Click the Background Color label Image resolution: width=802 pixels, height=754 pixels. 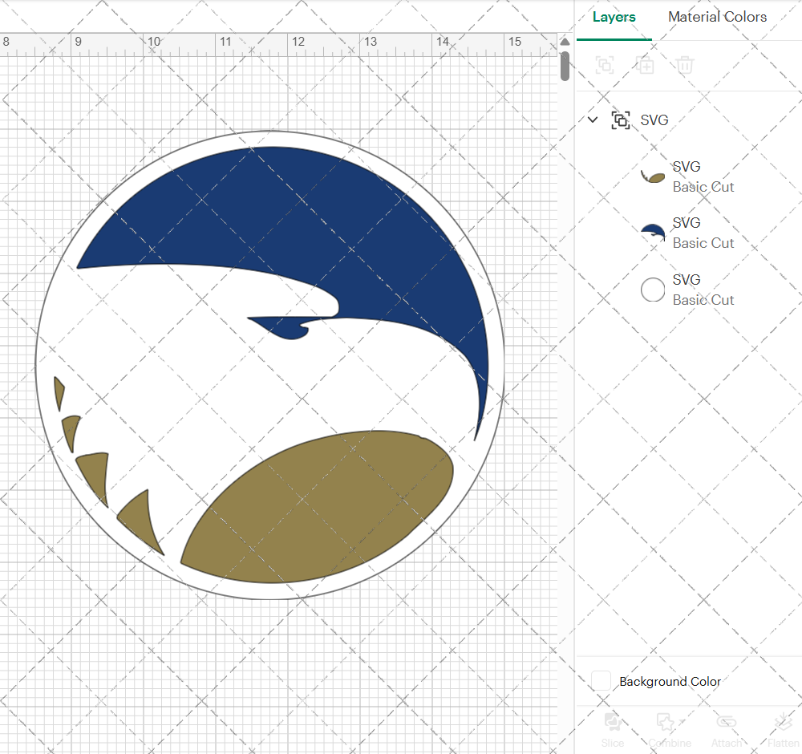point(670,682)
